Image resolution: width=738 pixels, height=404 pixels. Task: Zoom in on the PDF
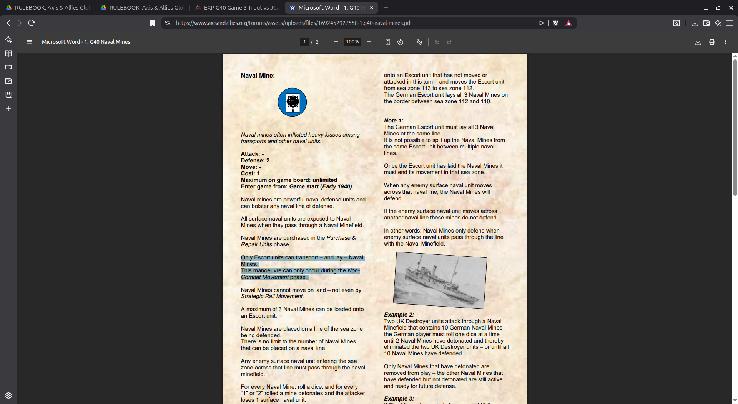tap(369, 42)
